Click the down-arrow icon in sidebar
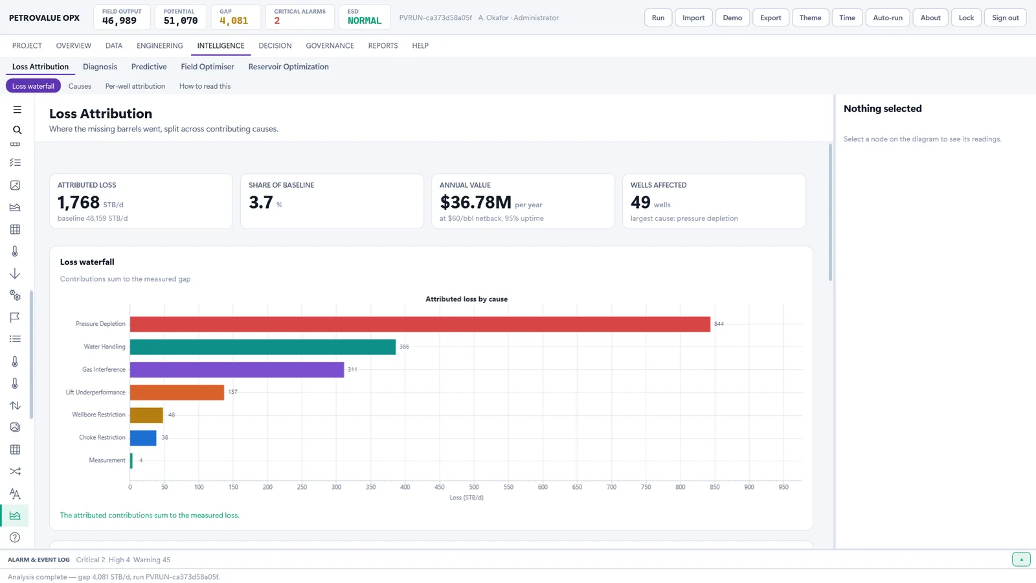The height and width of the screenshot is (583, 1036). tap(15, 273)
